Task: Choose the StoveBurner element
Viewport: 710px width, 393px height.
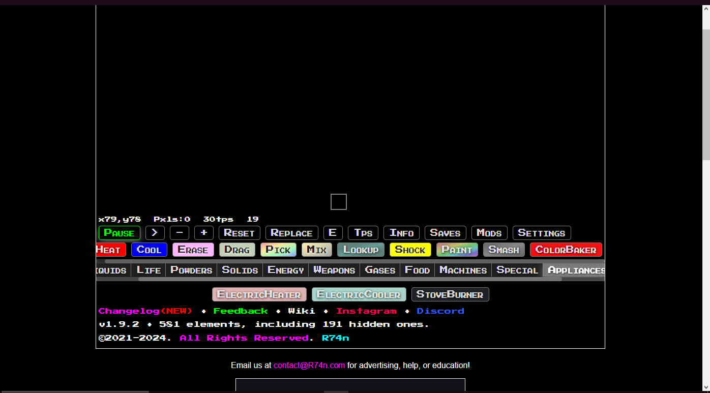Action: point(450,294)
